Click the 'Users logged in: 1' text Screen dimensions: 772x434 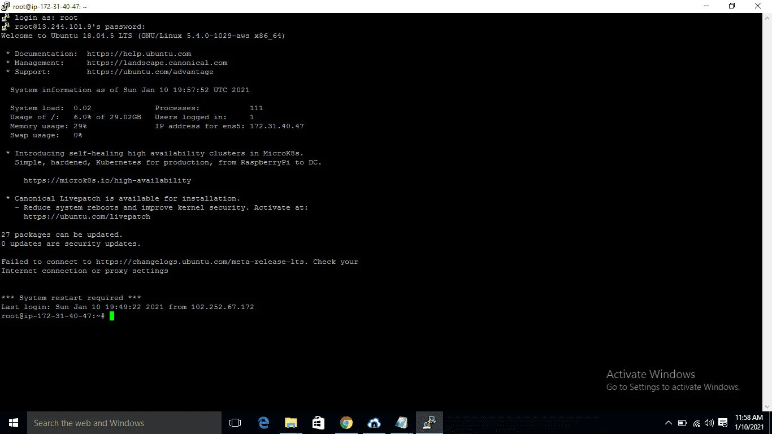(x=205, y=117)
